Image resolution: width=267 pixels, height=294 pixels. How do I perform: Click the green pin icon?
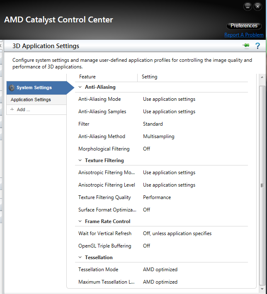tap(246, 46)
